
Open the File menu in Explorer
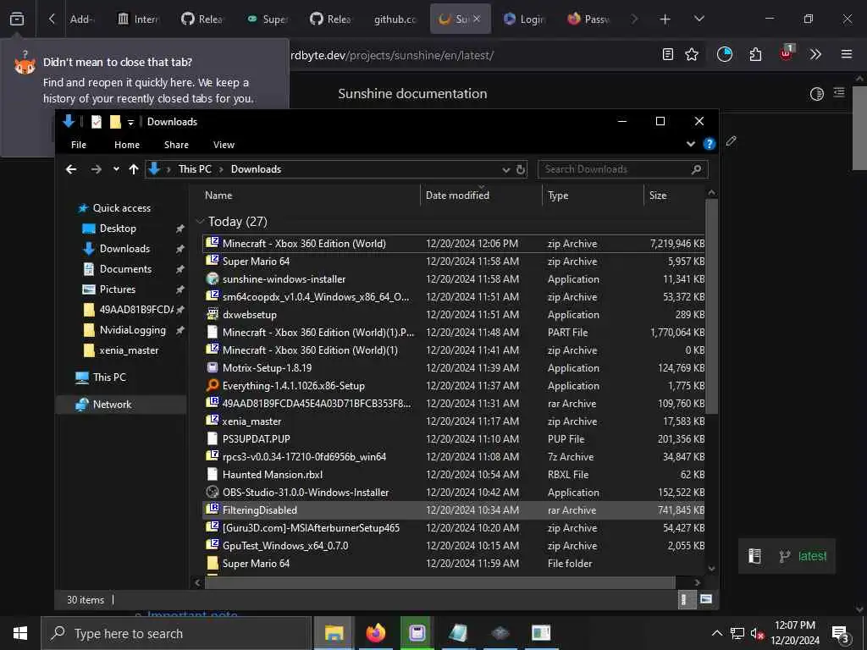[x=79, y=145]
